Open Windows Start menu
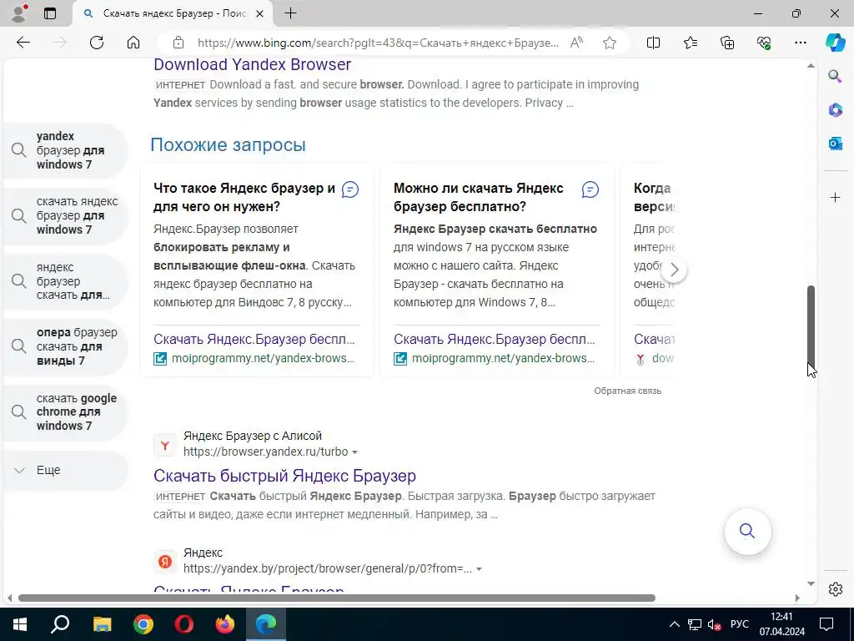854x641 pixels. (x=20, y=624)
